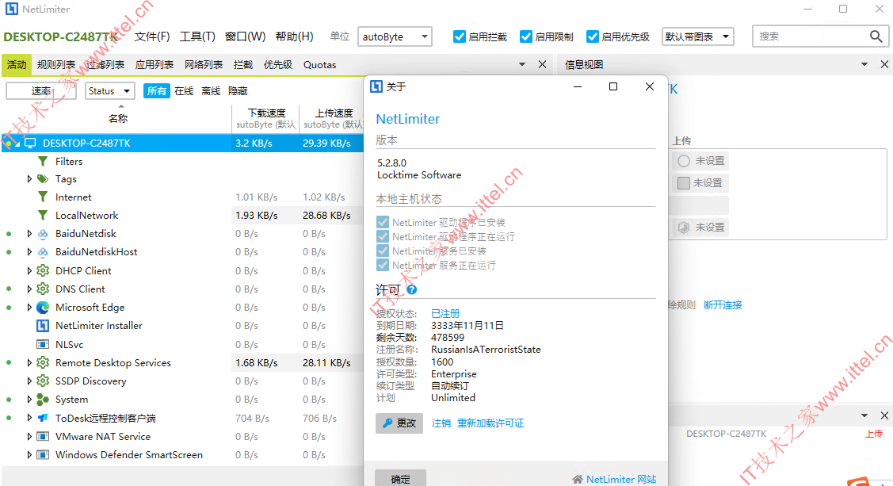Screen dimensions: 893x486
Task: Toggle the 启用限制 checkbox
Action: [x=525, y=36]
